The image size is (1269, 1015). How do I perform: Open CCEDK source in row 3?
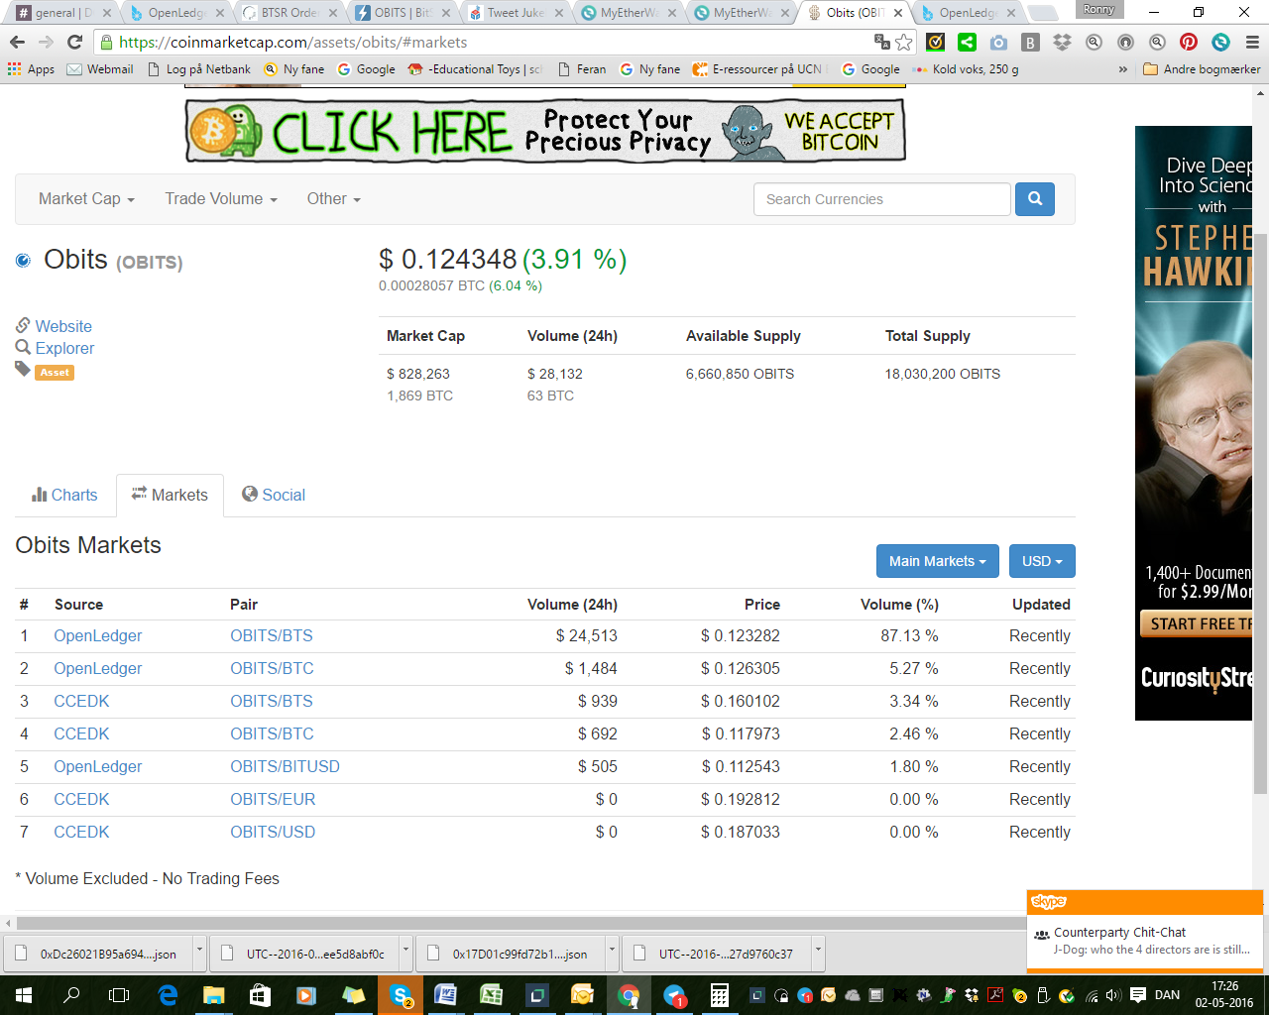[x=81, y=701]
